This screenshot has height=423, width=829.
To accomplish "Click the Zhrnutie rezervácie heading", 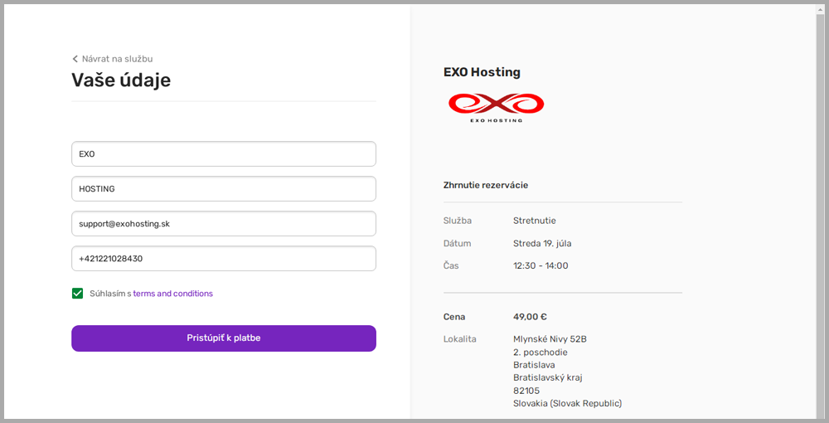I will [485, 185].
